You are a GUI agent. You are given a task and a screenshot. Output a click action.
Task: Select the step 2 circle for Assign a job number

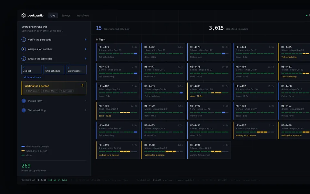click(x=24, y=49)
